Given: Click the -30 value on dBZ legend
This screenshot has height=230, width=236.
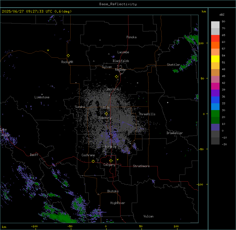Looking at the screenshot, I should tap(224, 144).
